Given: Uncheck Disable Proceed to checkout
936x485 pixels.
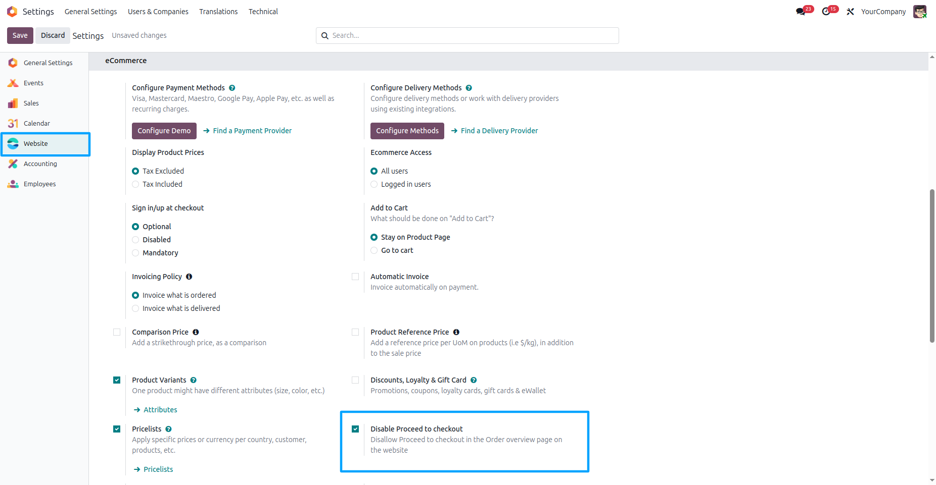Looking at the screenshot, I should tap(355, 429).
